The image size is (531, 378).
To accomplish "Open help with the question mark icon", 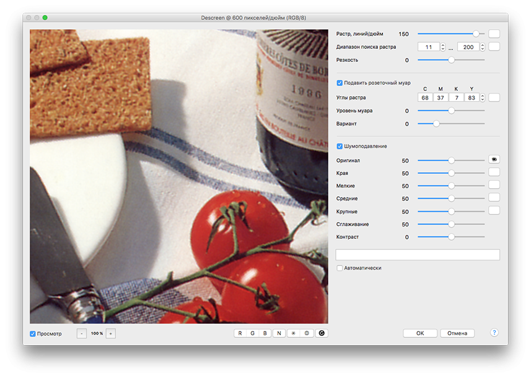I will click(494, 333).
